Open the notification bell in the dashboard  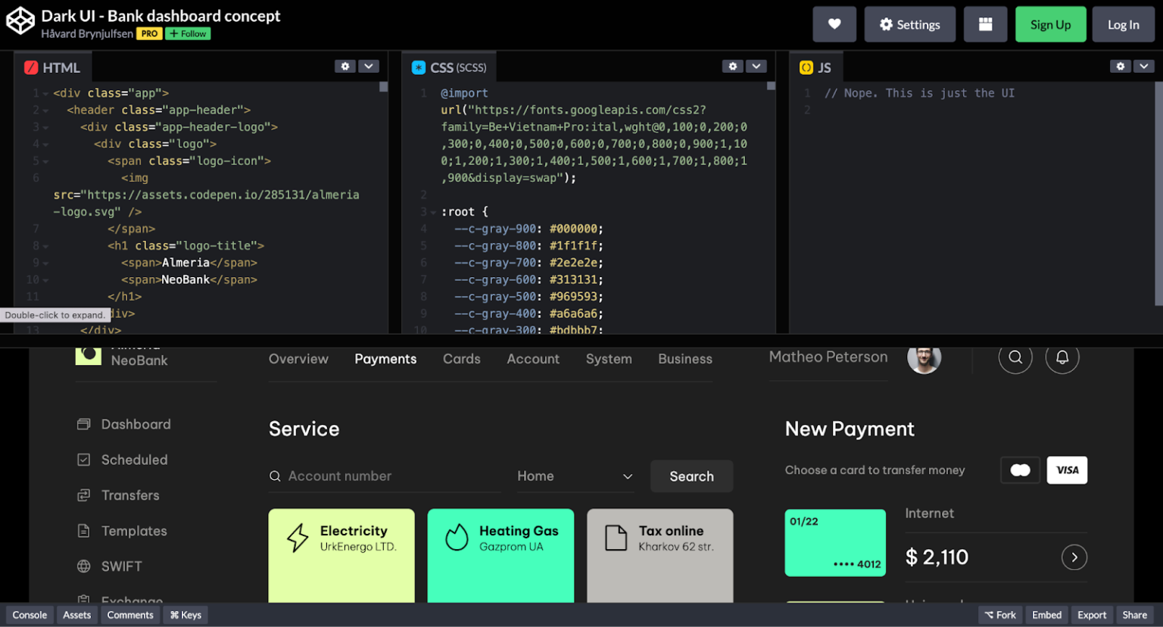[1062, 357]
